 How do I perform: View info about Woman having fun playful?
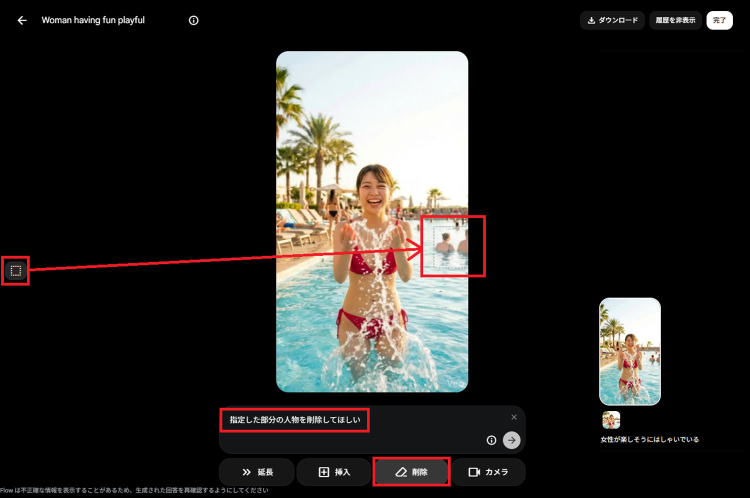point(193,20)
